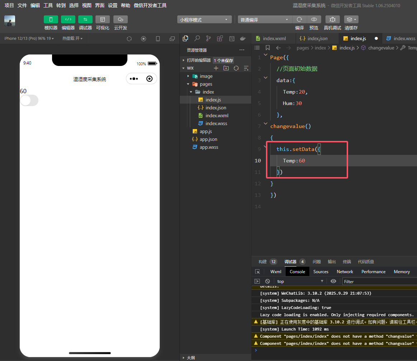
Task: Toggle console live expression eye icon
Action: 333,281
